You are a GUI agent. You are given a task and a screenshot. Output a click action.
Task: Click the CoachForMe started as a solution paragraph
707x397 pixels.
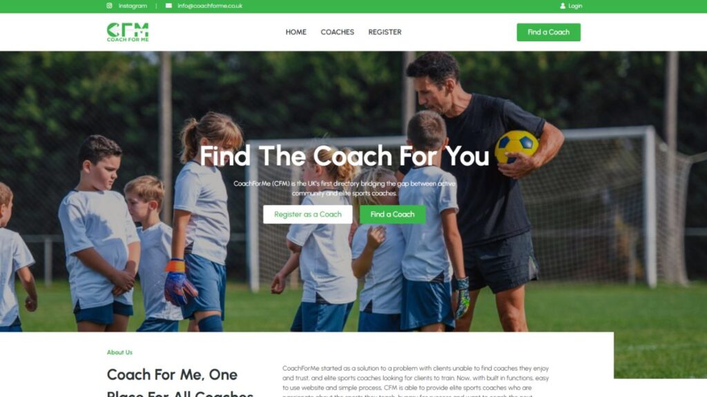[416, 382]
